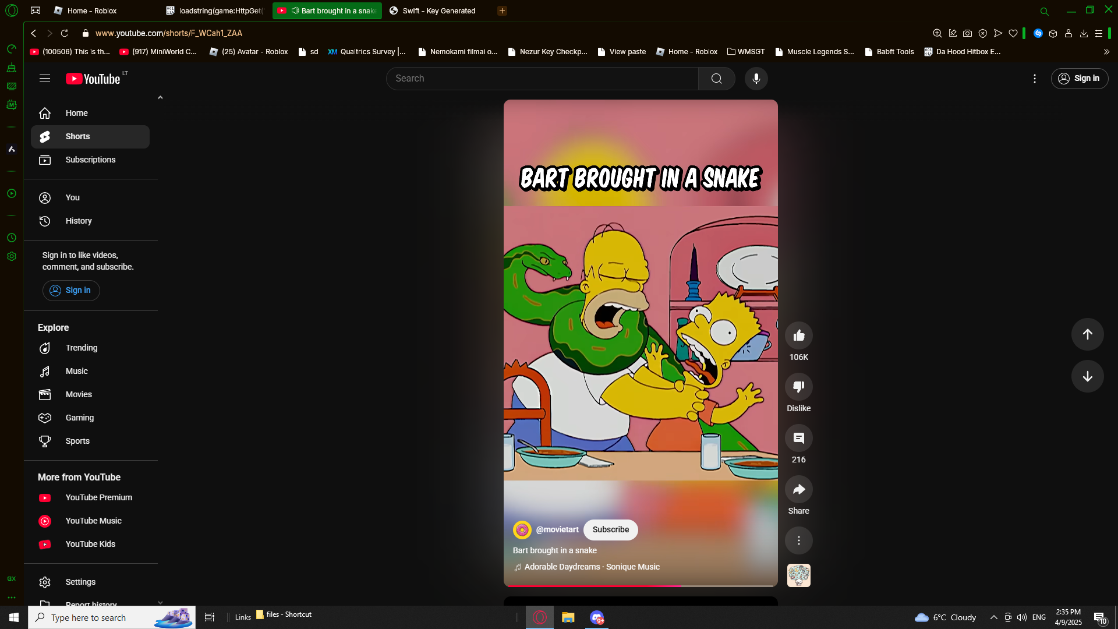Open YouTube Music link
The height and width of the screenshot is (629, 1118).
pyautogui.click(x=90, y=521)
